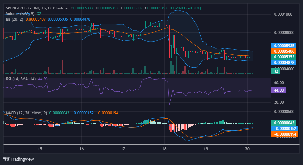Click date label 18 on the time axis

tap(164, 149)
